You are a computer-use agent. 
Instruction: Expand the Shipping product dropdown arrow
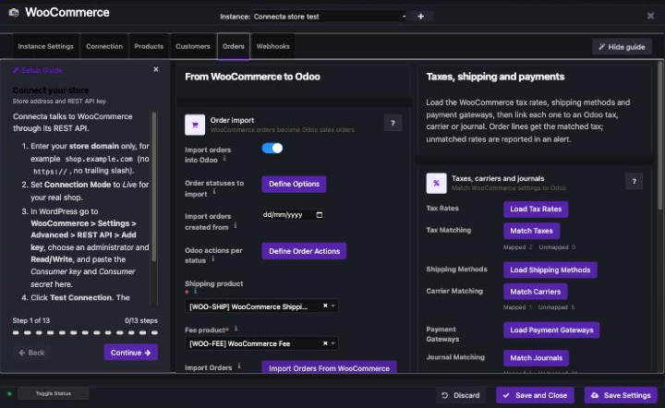(332, 306)
